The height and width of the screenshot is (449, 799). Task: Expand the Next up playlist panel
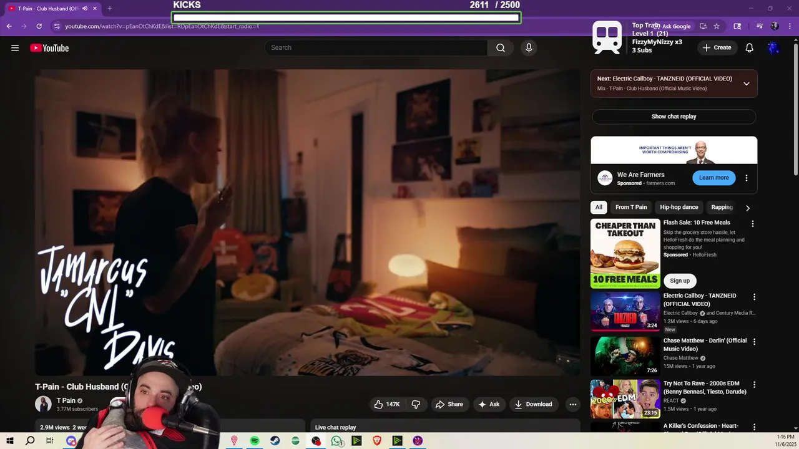point(747,84)
